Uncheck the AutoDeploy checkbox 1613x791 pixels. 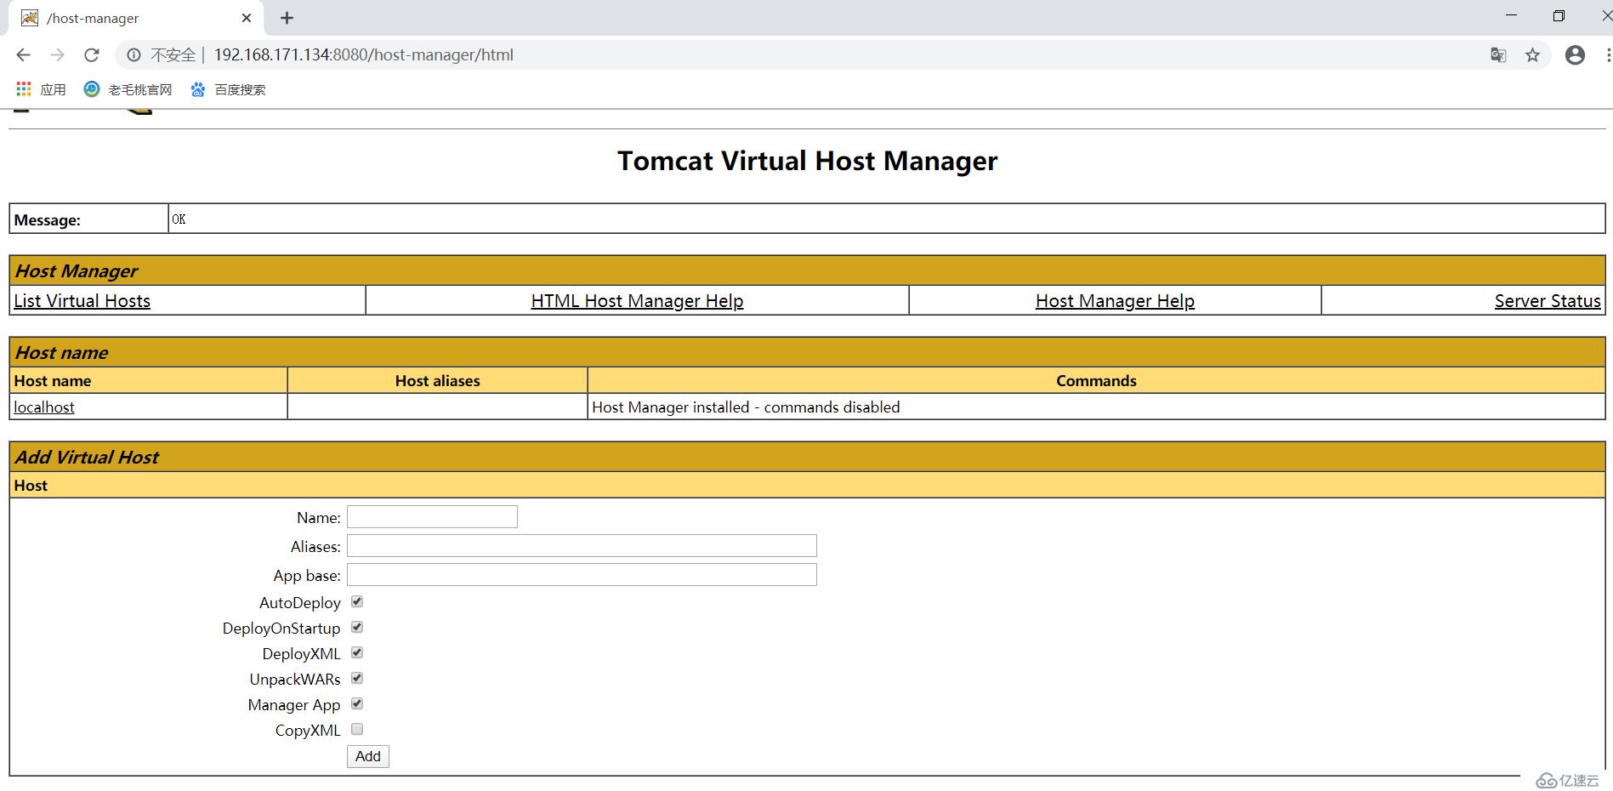(357, 601)
